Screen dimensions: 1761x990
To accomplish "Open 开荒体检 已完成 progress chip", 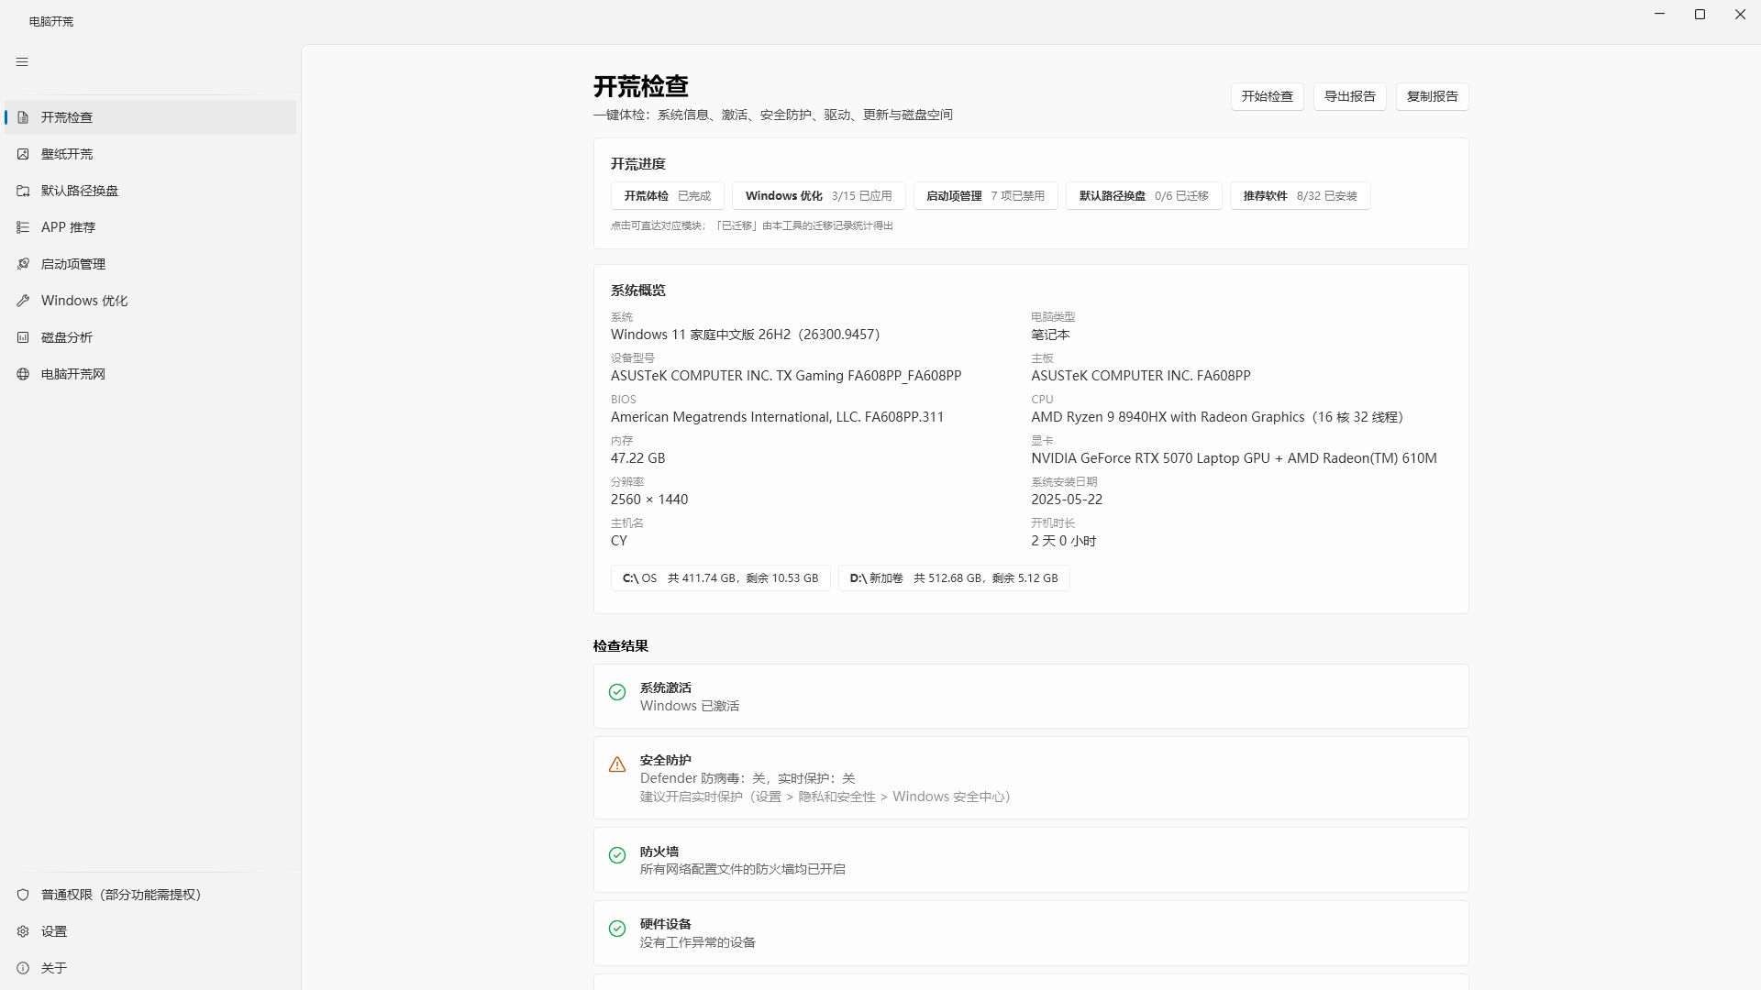I will click(668, 196).
